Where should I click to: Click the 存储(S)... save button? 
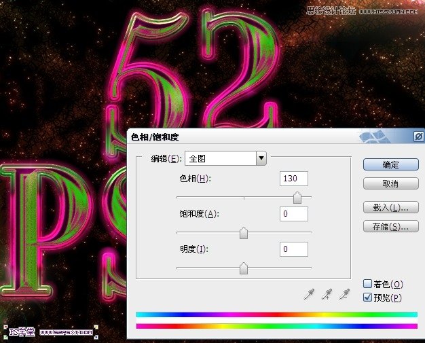(x=391, y=226)
